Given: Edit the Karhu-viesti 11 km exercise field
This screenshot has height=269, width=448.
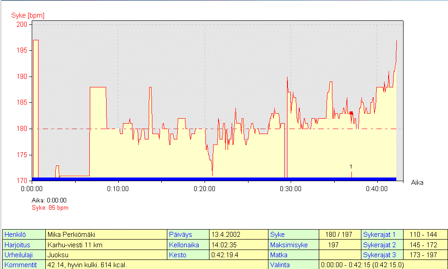Looking at the screenshot, I should [x=107, y=245].
